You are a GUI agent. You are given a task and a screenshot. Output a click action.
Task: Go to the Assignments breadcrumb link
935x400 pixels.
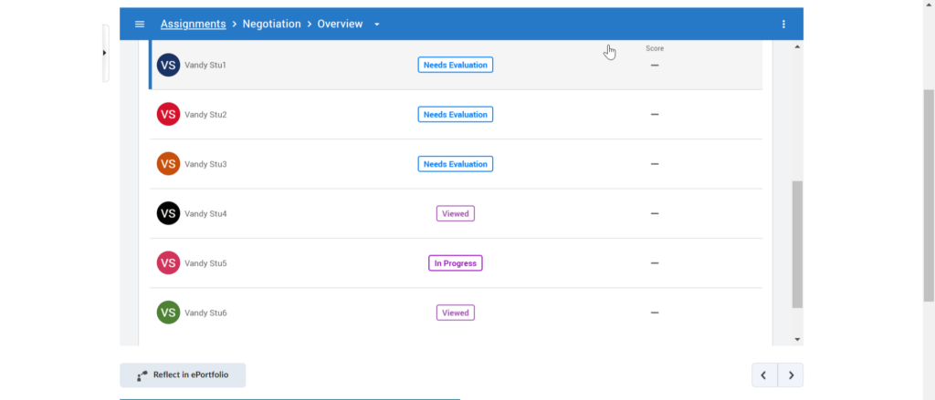(x=194, y=24)
